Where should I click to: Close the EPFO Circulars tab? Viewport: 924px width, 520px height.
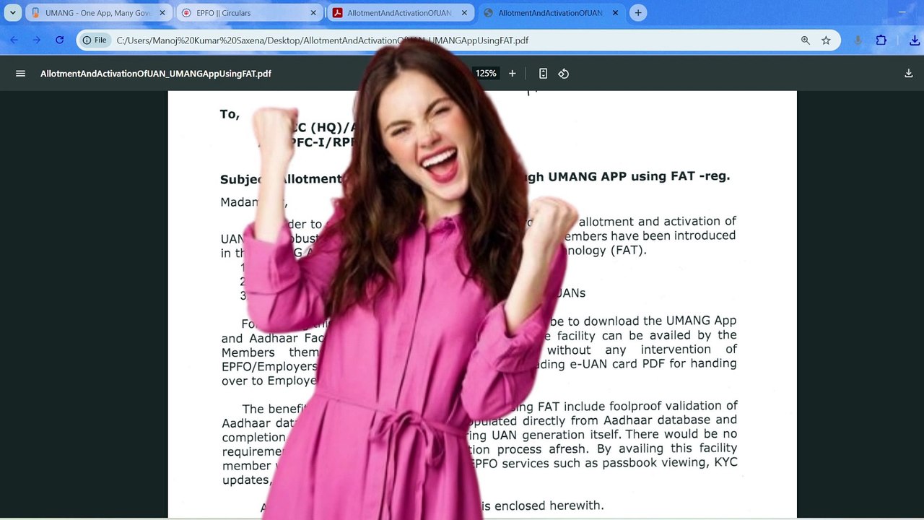(x=313, y=13)
